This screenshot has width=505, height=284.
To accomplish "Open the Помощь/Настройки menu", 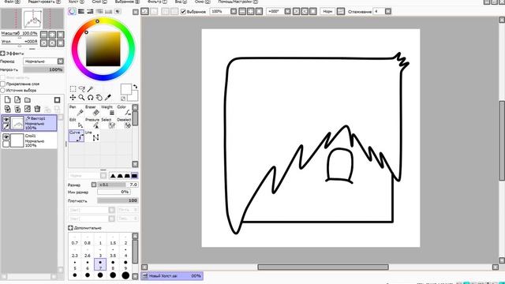I will 238,2.
